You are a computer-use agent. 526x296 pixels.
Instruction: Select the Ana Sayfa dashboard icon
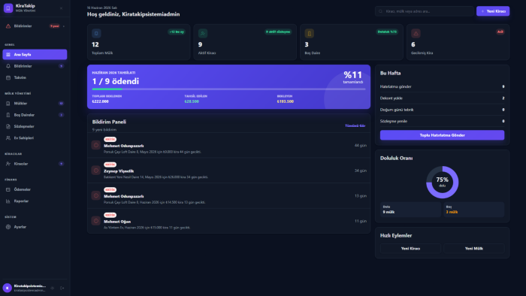8,54
